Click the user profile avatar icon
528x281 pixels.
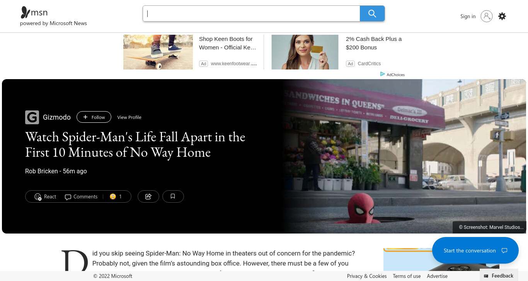[487, 16]
